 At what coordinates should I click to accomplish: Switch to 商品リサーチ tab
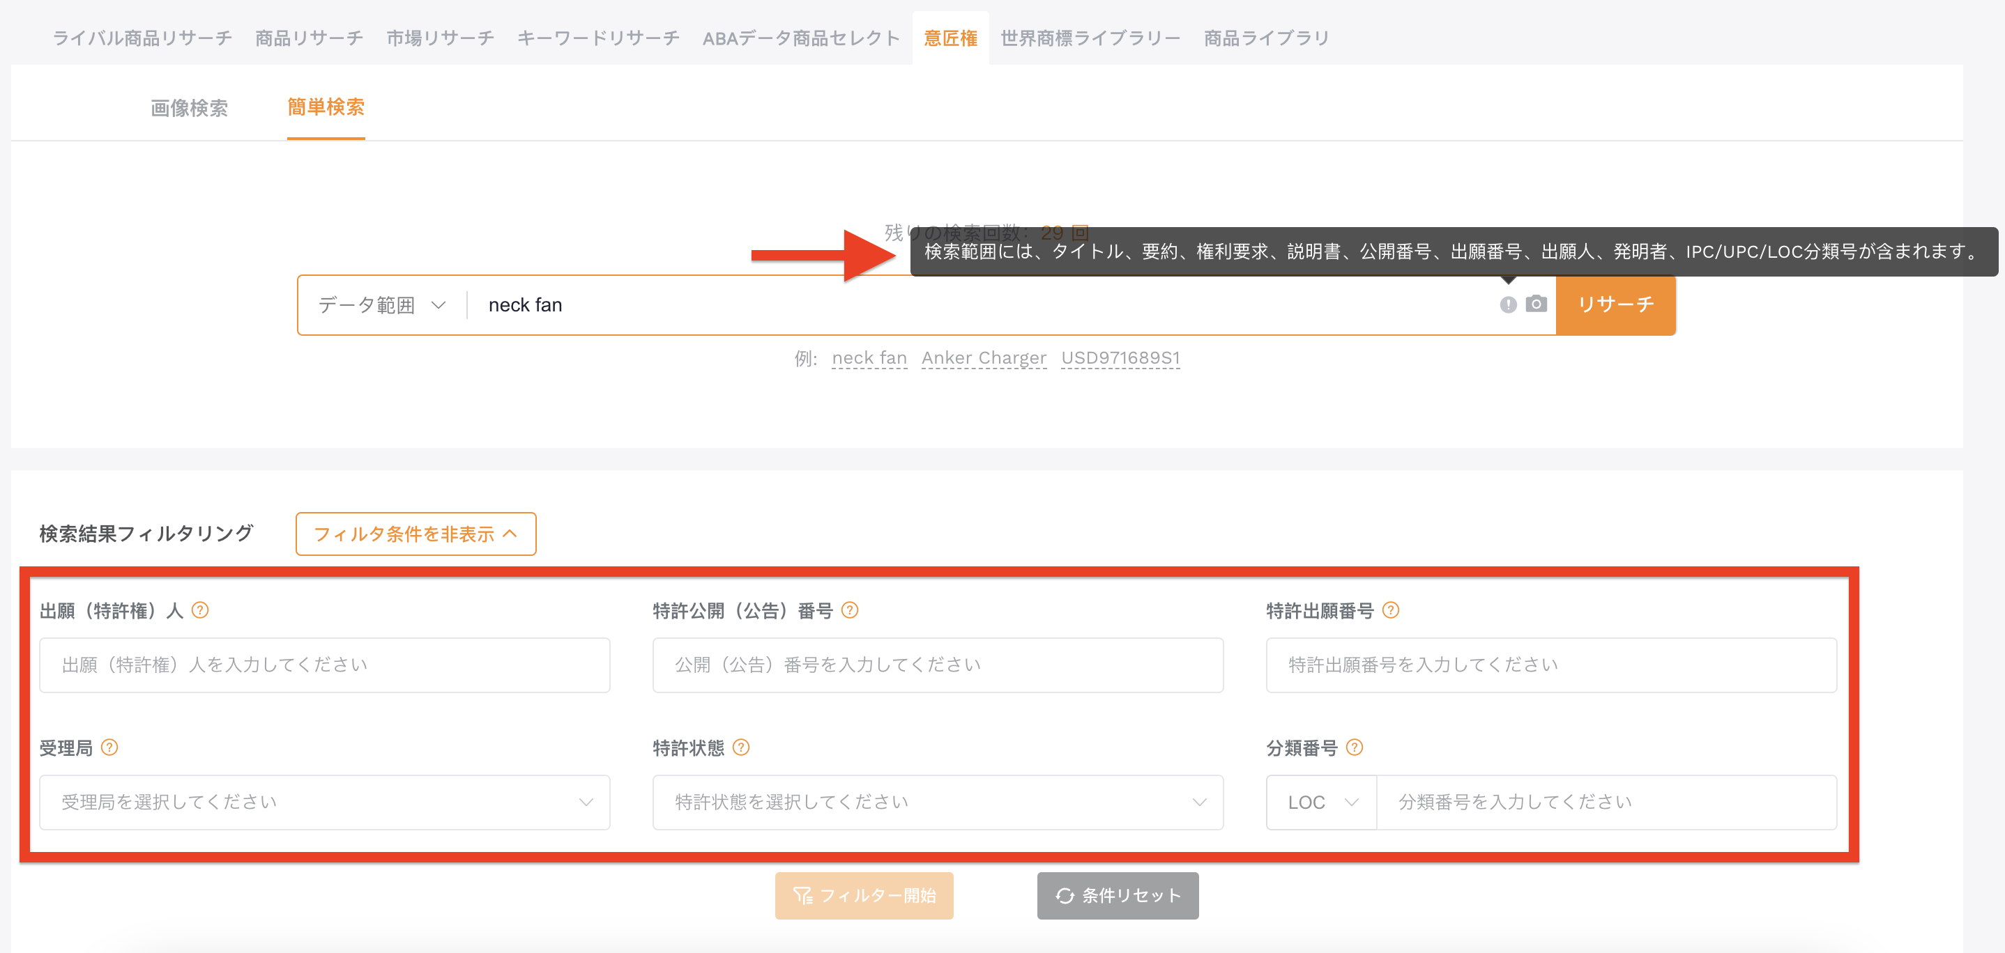(309, 38)
